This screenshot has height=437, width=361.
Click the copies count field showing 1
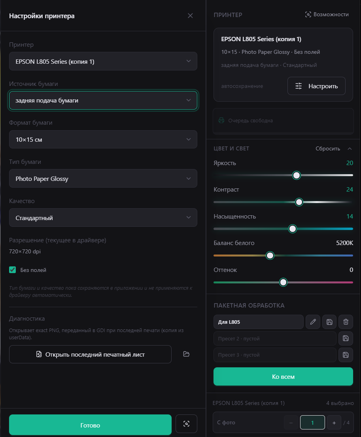click(312, 422)
